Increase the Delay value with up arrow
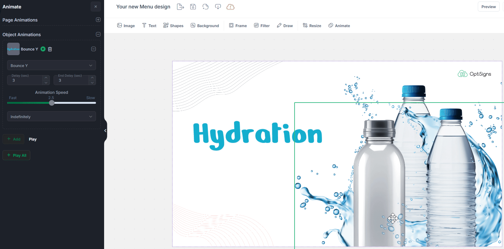 46,78
